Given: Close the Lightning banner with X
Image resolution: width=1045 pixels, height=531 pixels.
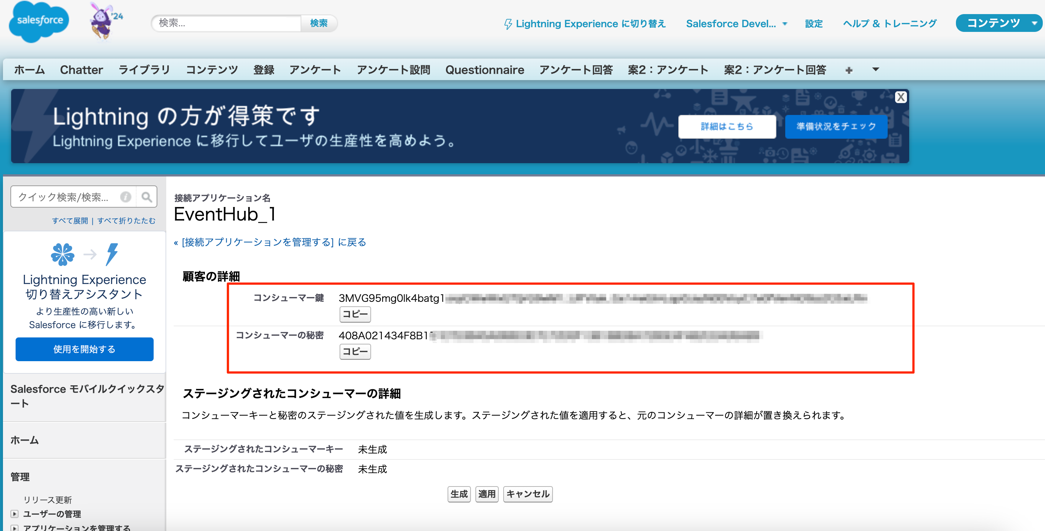Looking at the screenshot, I should click(x=901, y=97).
